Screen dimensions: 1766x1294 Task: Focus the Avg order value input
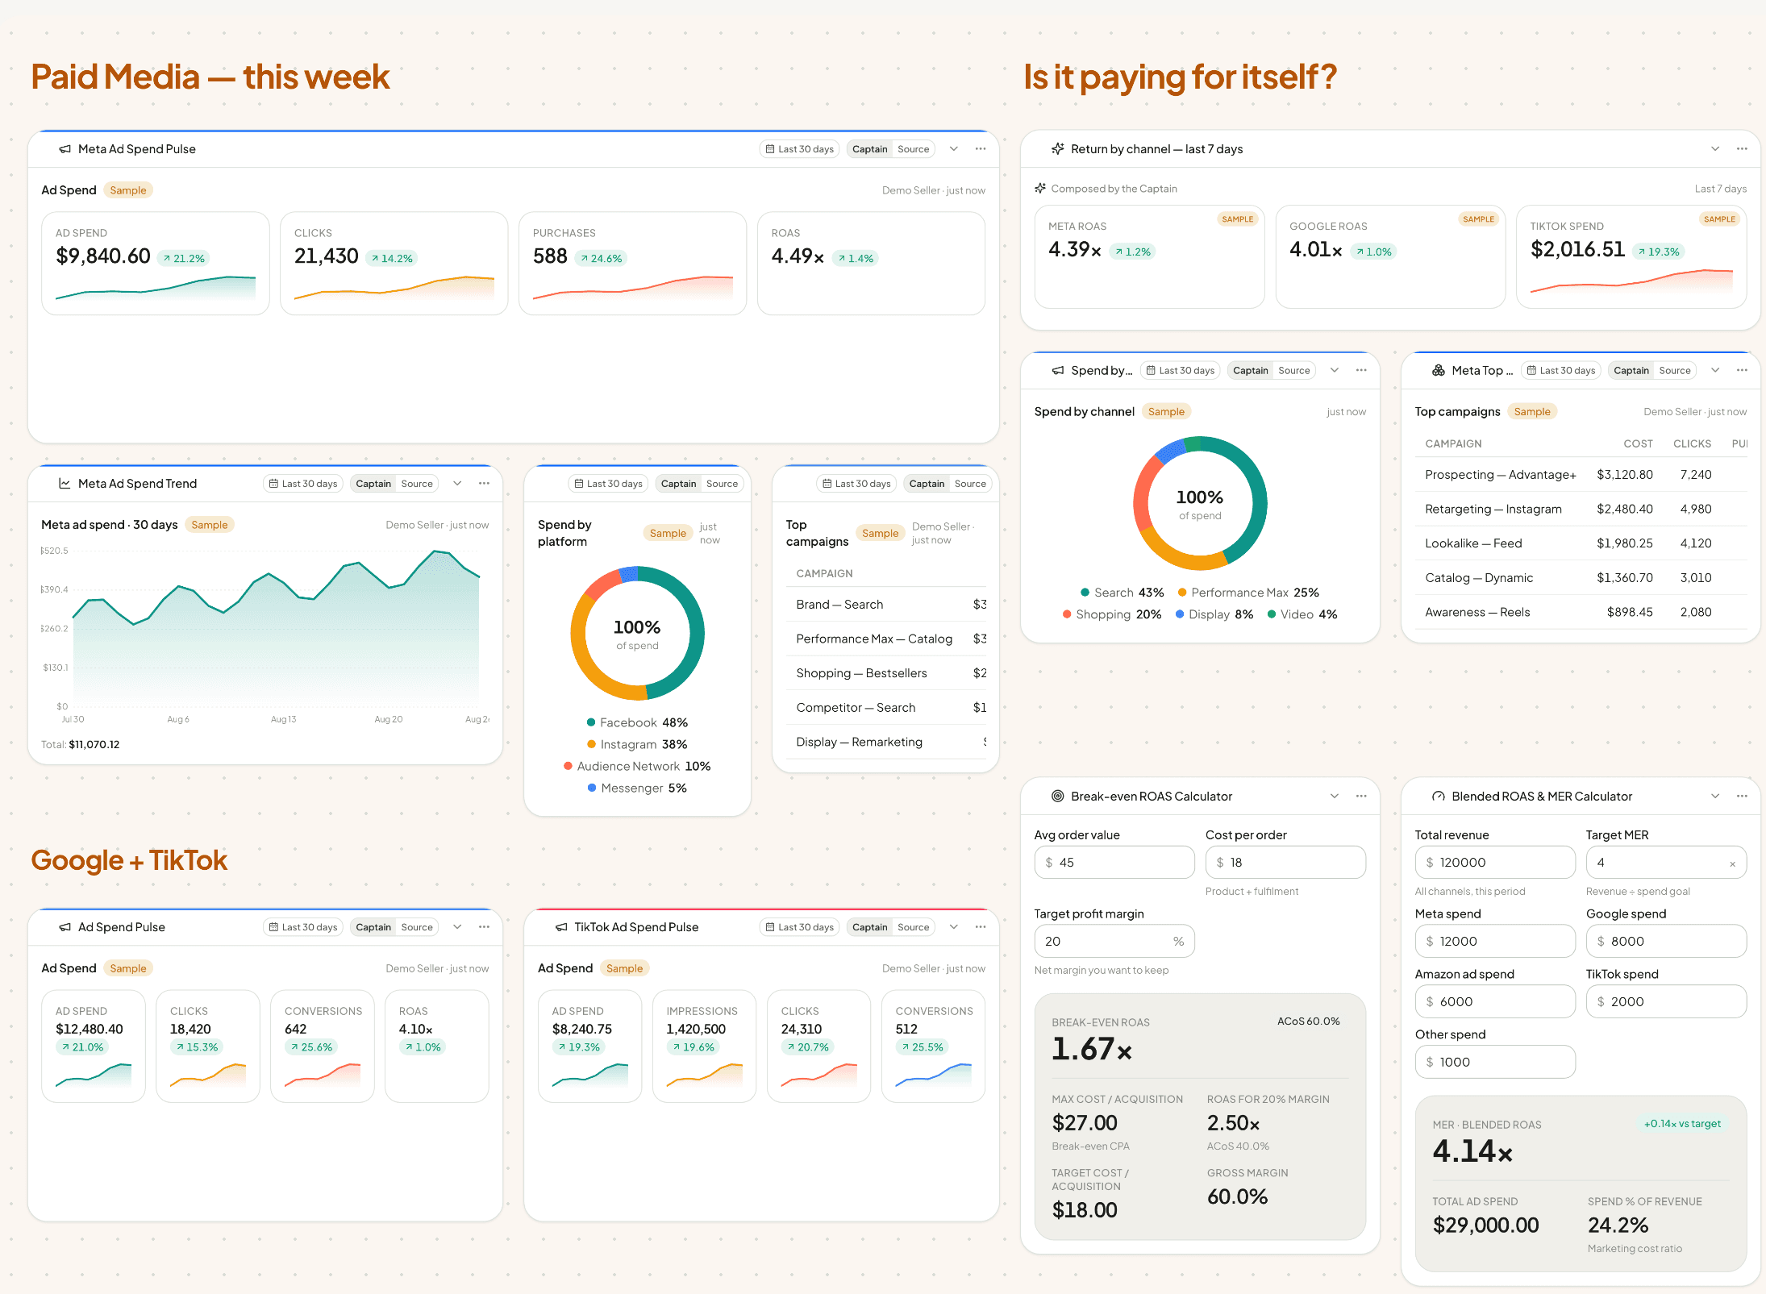pyautogui.click(x=1114, y=863)
